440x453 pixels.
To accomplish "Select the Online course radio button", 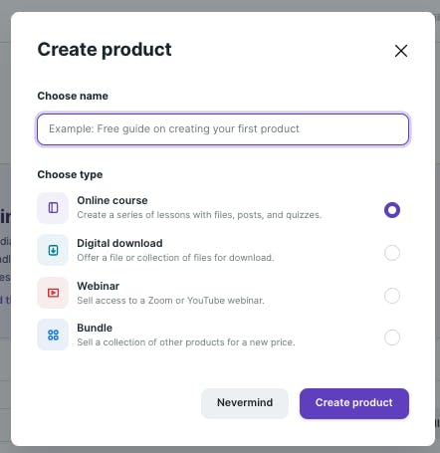I will (392, 210).
